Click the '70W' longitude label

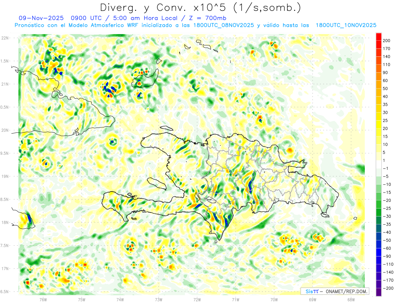coord(274,300)
